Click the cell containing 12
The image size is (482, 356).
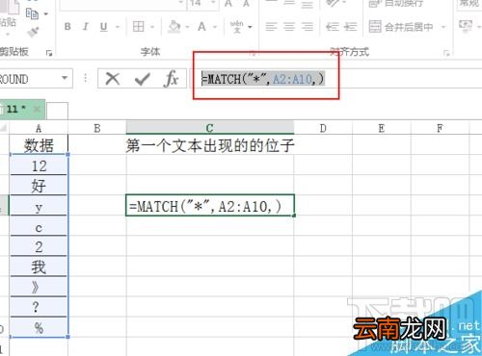[x=39, y=165]
